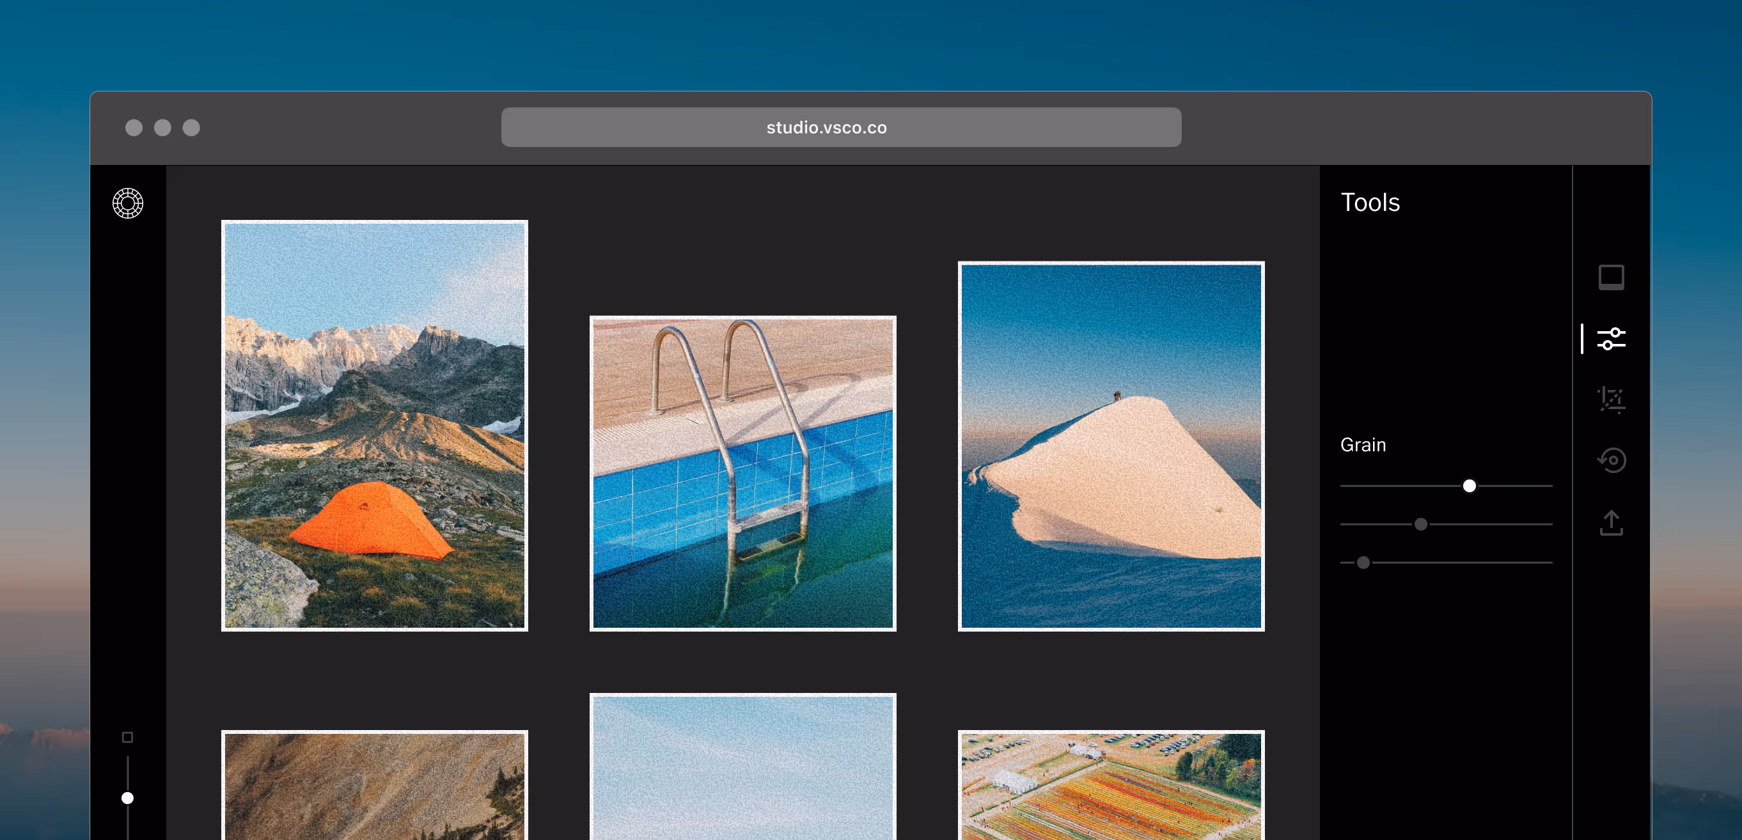This screenshot has height=840, width=1742.
Task: Select the orange tent mountain photo
Action: [x=375, y=426]
